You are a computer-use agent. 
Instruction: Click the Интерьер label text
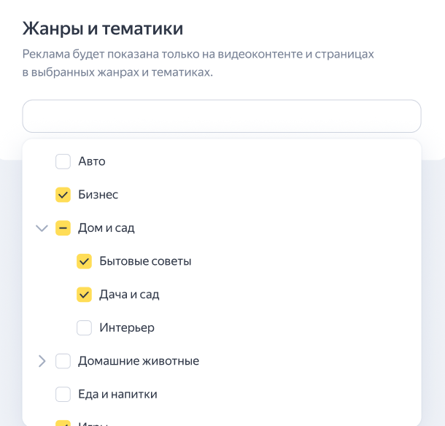[127, 328]
